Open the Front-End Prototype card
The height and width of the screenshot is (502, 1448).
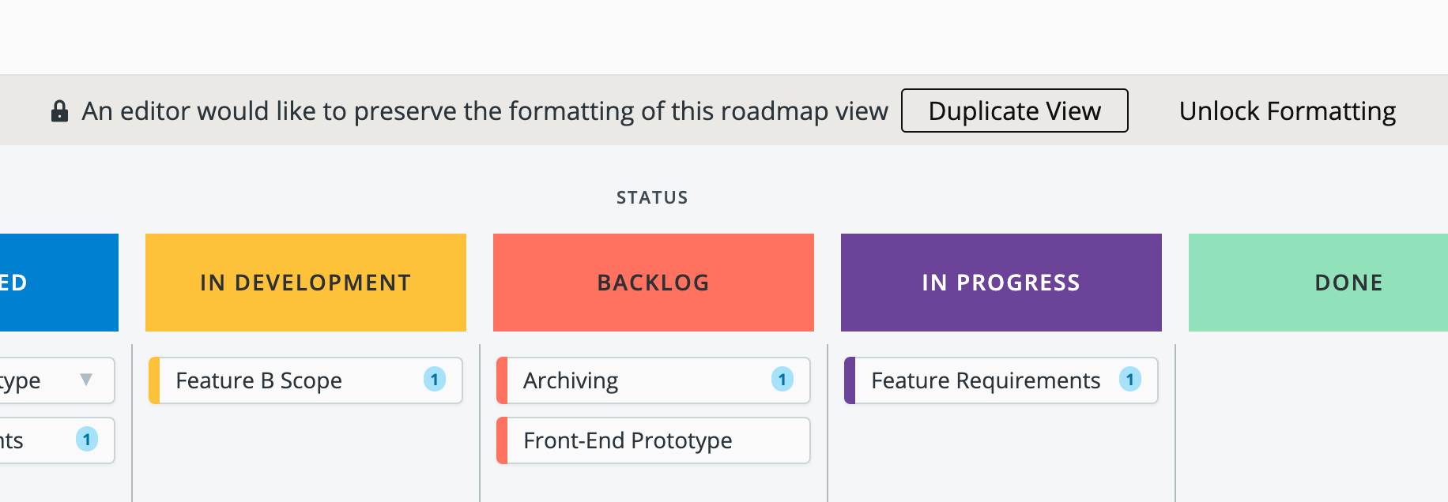(654, 440)
